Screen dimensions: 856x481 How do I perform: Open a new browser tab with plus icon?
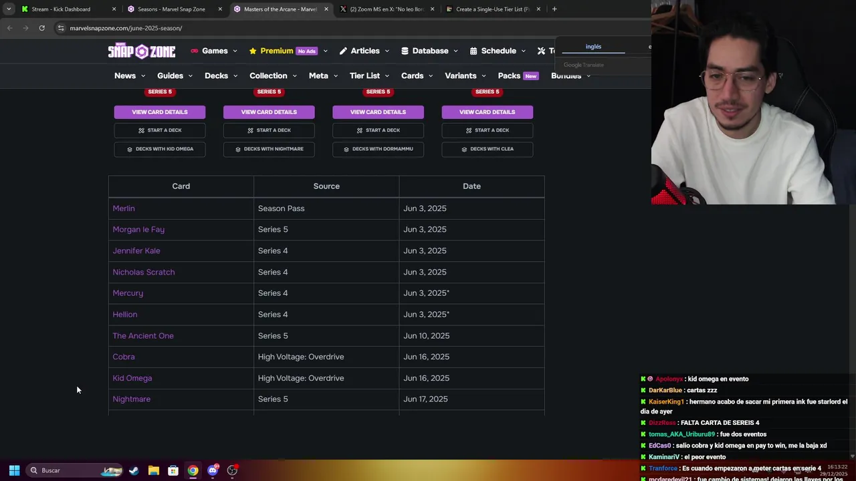click(x=554, y=9)
